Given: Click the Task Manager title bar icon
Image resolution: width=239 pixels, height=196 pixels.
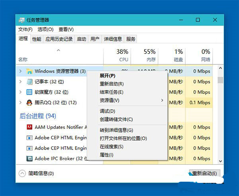Looking at the screenshot, I should [x=22, y=20].
